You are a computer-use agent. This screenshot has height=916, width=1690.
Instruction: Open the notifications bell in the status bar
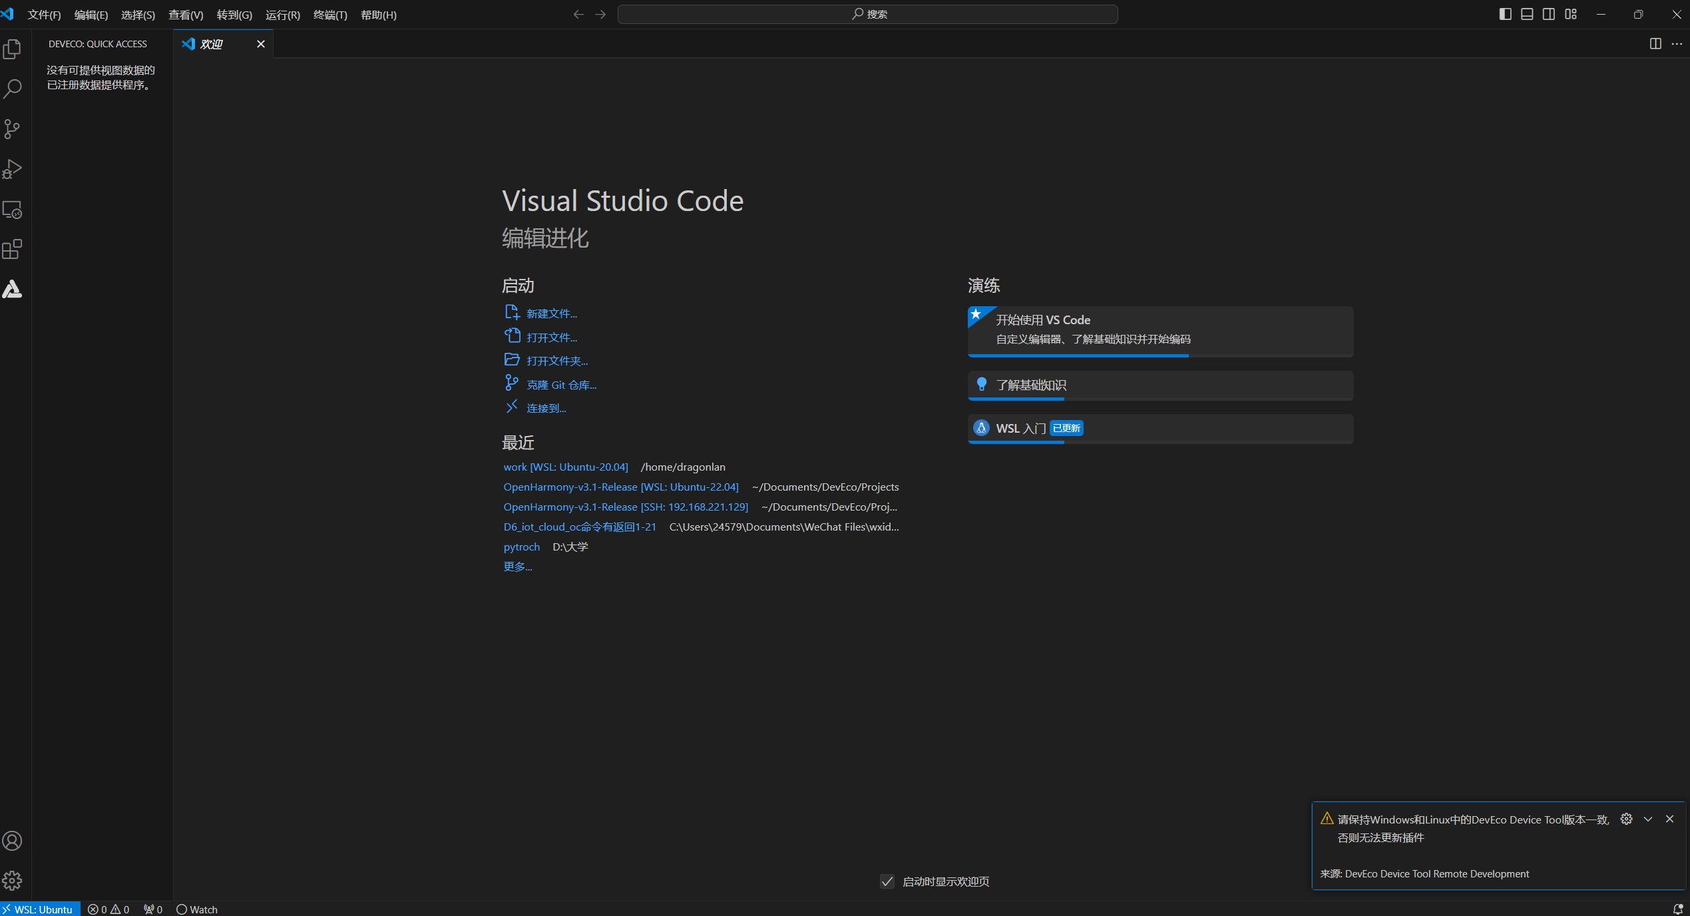click(1677, 909)
